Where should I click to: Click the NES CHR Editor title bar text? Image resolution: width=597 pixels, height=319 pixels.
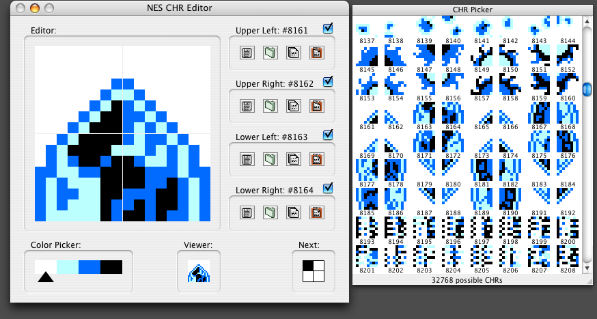click(180, 8)
